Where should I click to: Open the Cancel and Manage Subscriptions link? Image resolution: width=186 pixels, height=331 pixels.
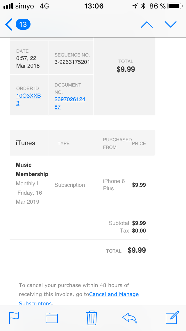click(x=114, y=294)
